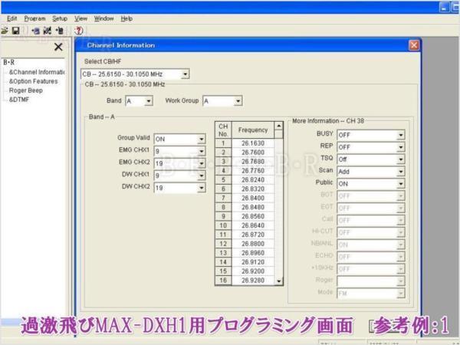Open the Help menu
Screen dimensions: 460x345
tap(127, 18)
